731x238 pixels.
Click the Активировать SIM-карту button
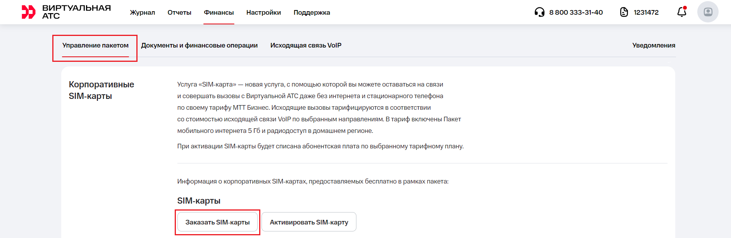tap(309, 222)
